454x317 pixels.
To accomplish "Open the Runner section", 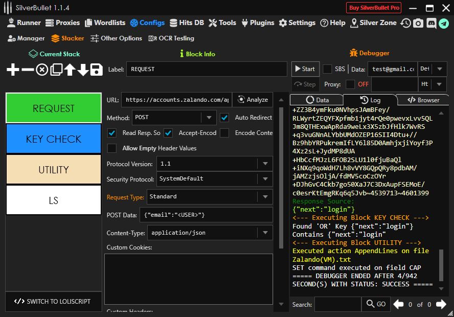I will (24, 23).
